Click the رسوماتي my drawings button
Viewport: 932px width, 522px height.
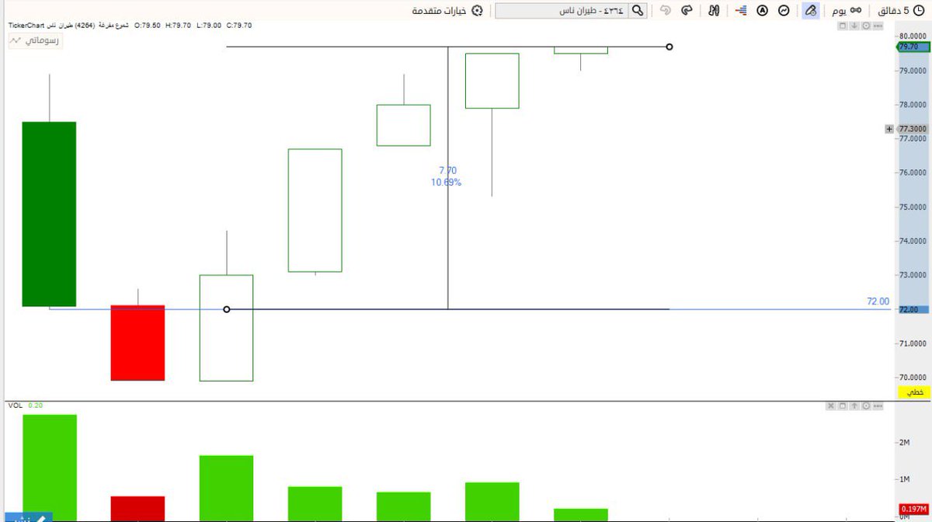(x=34, y=40)
